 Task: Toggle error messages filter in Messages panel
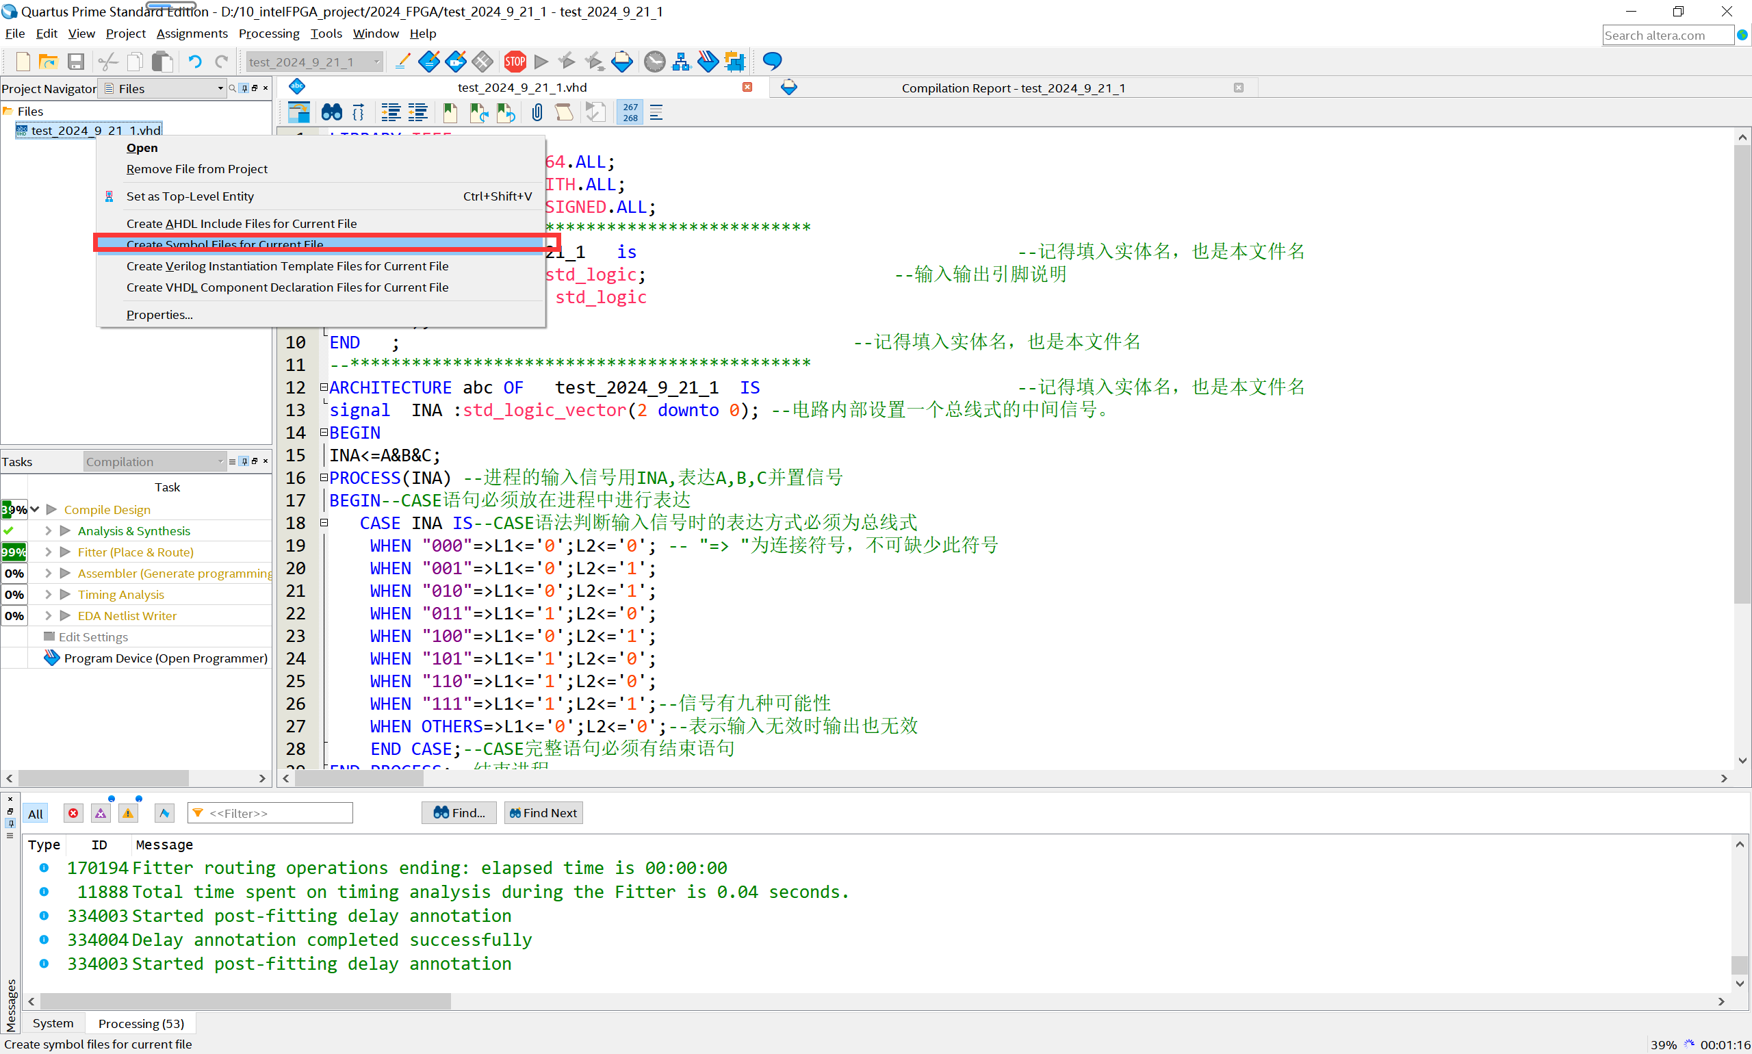[73, 813]
